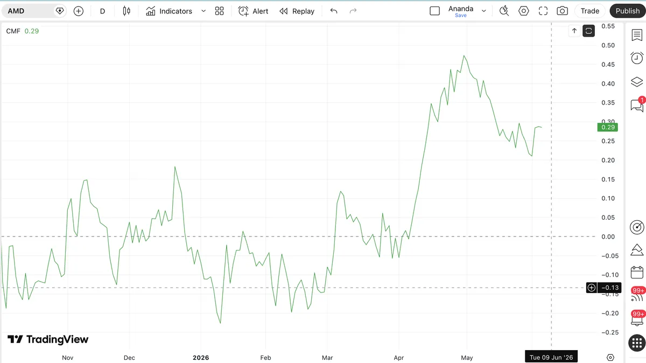Click the CMF indicator legend label
This screenshot has width=646, height=363.
click(x=13, y=31)
